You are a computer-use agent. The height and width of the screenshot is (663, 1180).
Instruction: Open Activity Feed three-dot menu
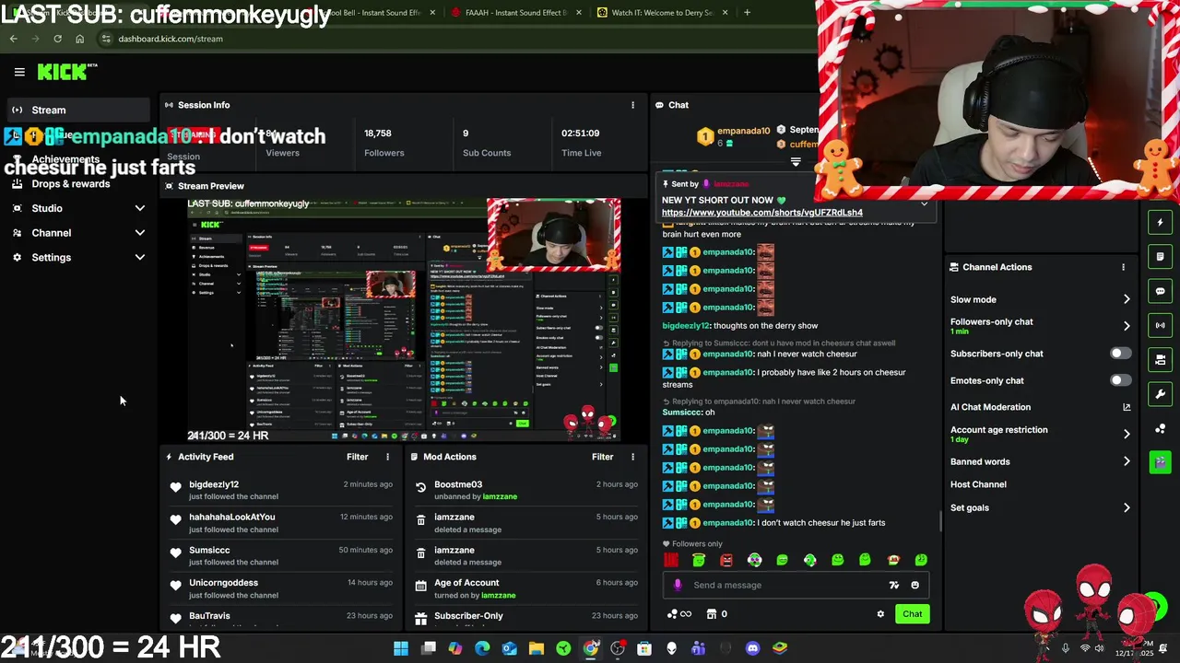(387, 457)
